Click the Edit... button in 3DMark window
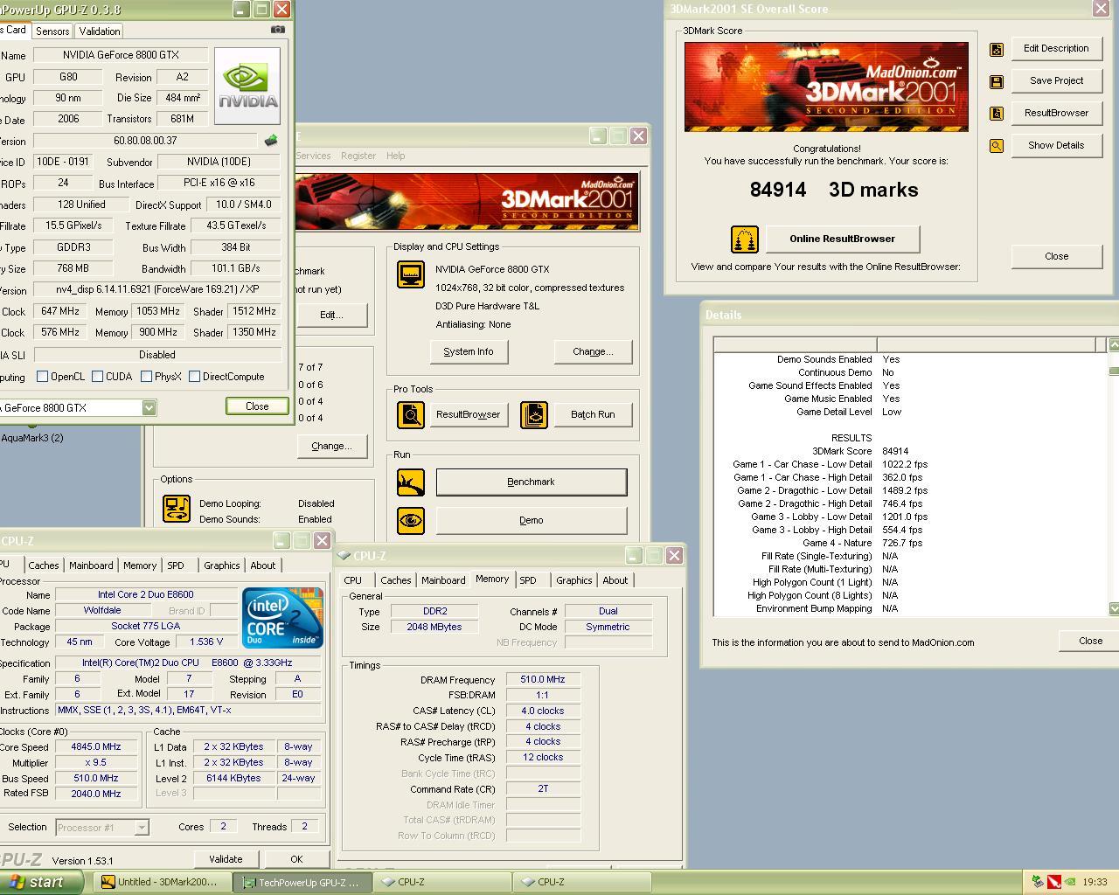 coord(330,315)
